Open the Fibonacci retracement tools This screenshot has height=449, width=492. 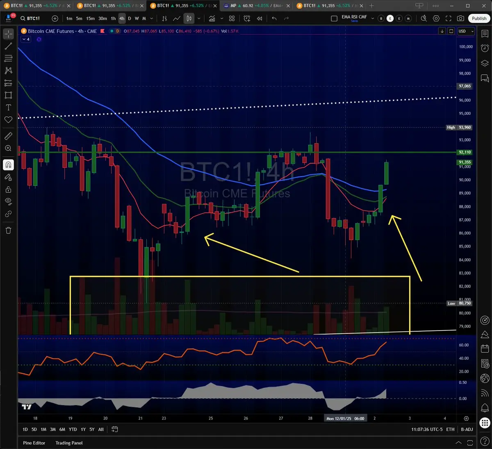pyautogui.click(x=8, y=59)
